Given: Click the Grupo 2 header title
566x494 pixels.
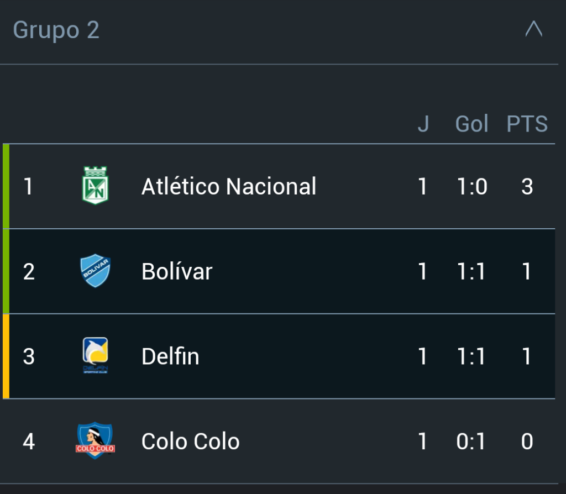Looking at the screenshot, I should 56,30.
